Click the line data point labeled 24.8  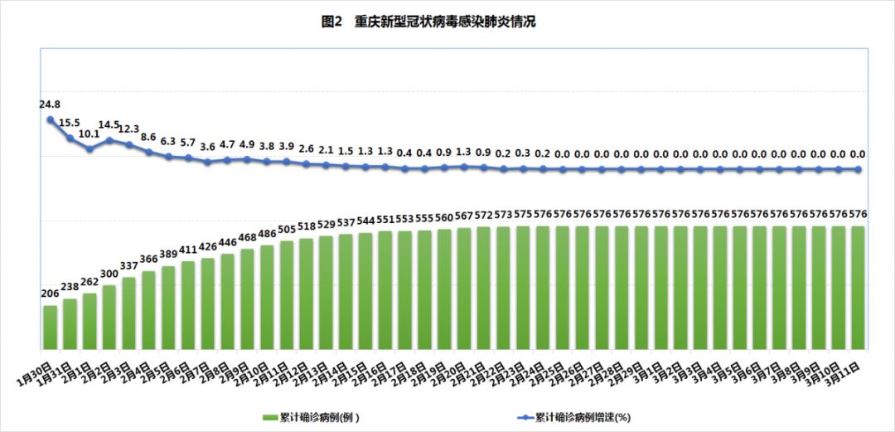51,120
